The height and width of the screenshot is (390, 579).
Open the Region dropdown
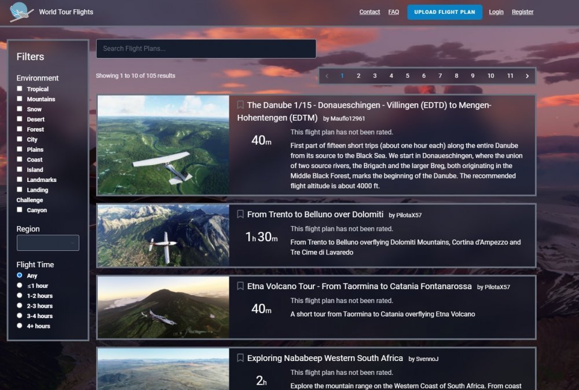(47, 243)
